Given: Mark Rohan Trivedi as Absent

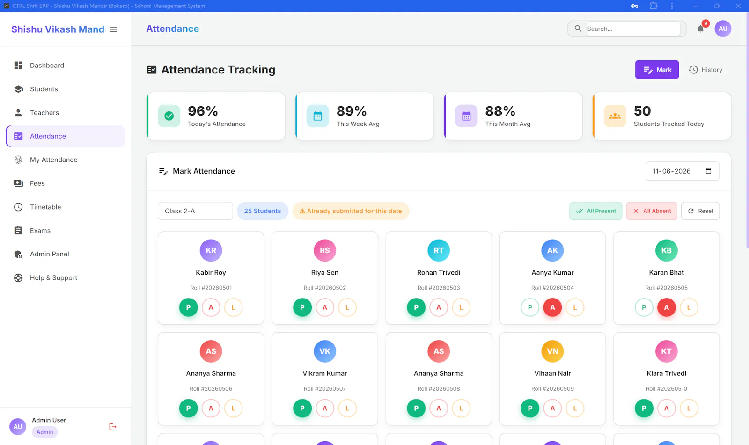Looking at the screenshot, I should pyautogui.click(x=439, y=307).
